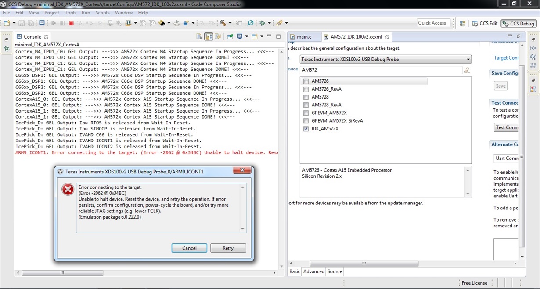Click the error dialog message scrollbar

pyautogui.click(x=243, y=208)
